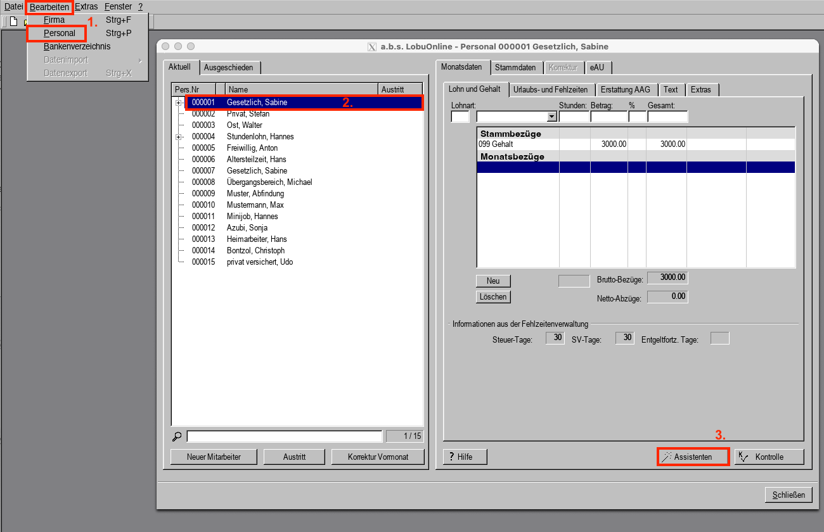The height and width of the screenshot is (532, 824).
Task: Click the Kontrolle checkmark button
Action: point(769,457)
